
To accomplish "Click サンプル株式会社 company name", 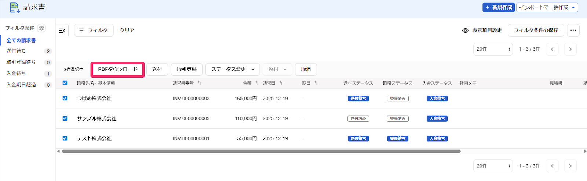I will click(x=96, y=119).
